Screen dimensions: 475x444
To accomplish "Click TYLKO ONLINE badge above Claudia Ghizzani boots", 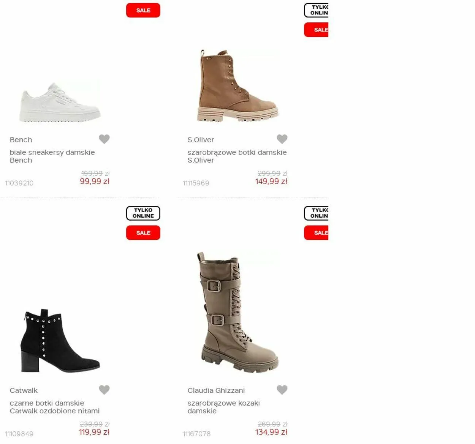I will tap(316, 213).
